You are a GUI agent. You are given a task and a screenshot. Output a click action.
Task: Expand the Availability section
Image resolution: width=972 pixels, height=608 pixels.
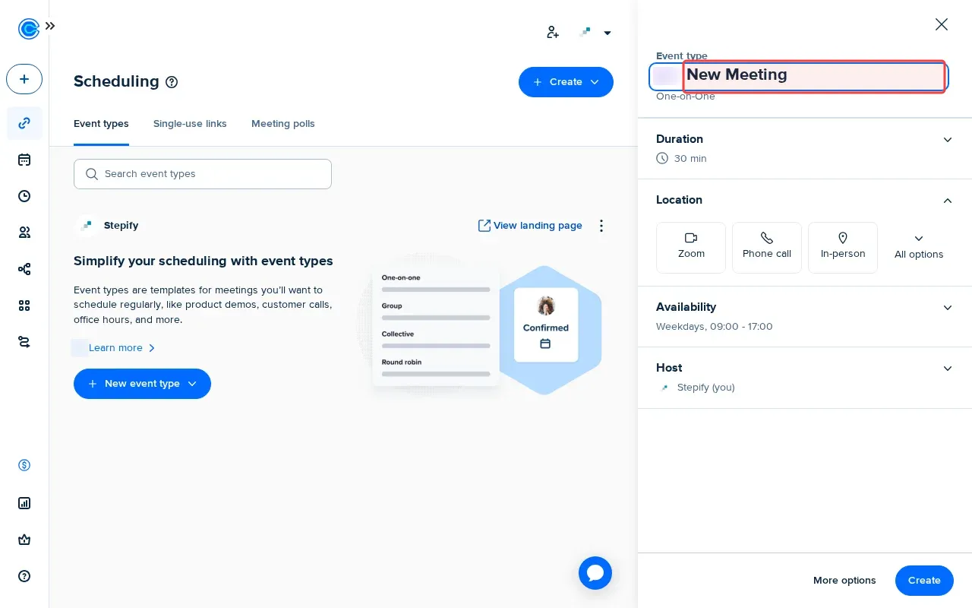coord(947,308)
